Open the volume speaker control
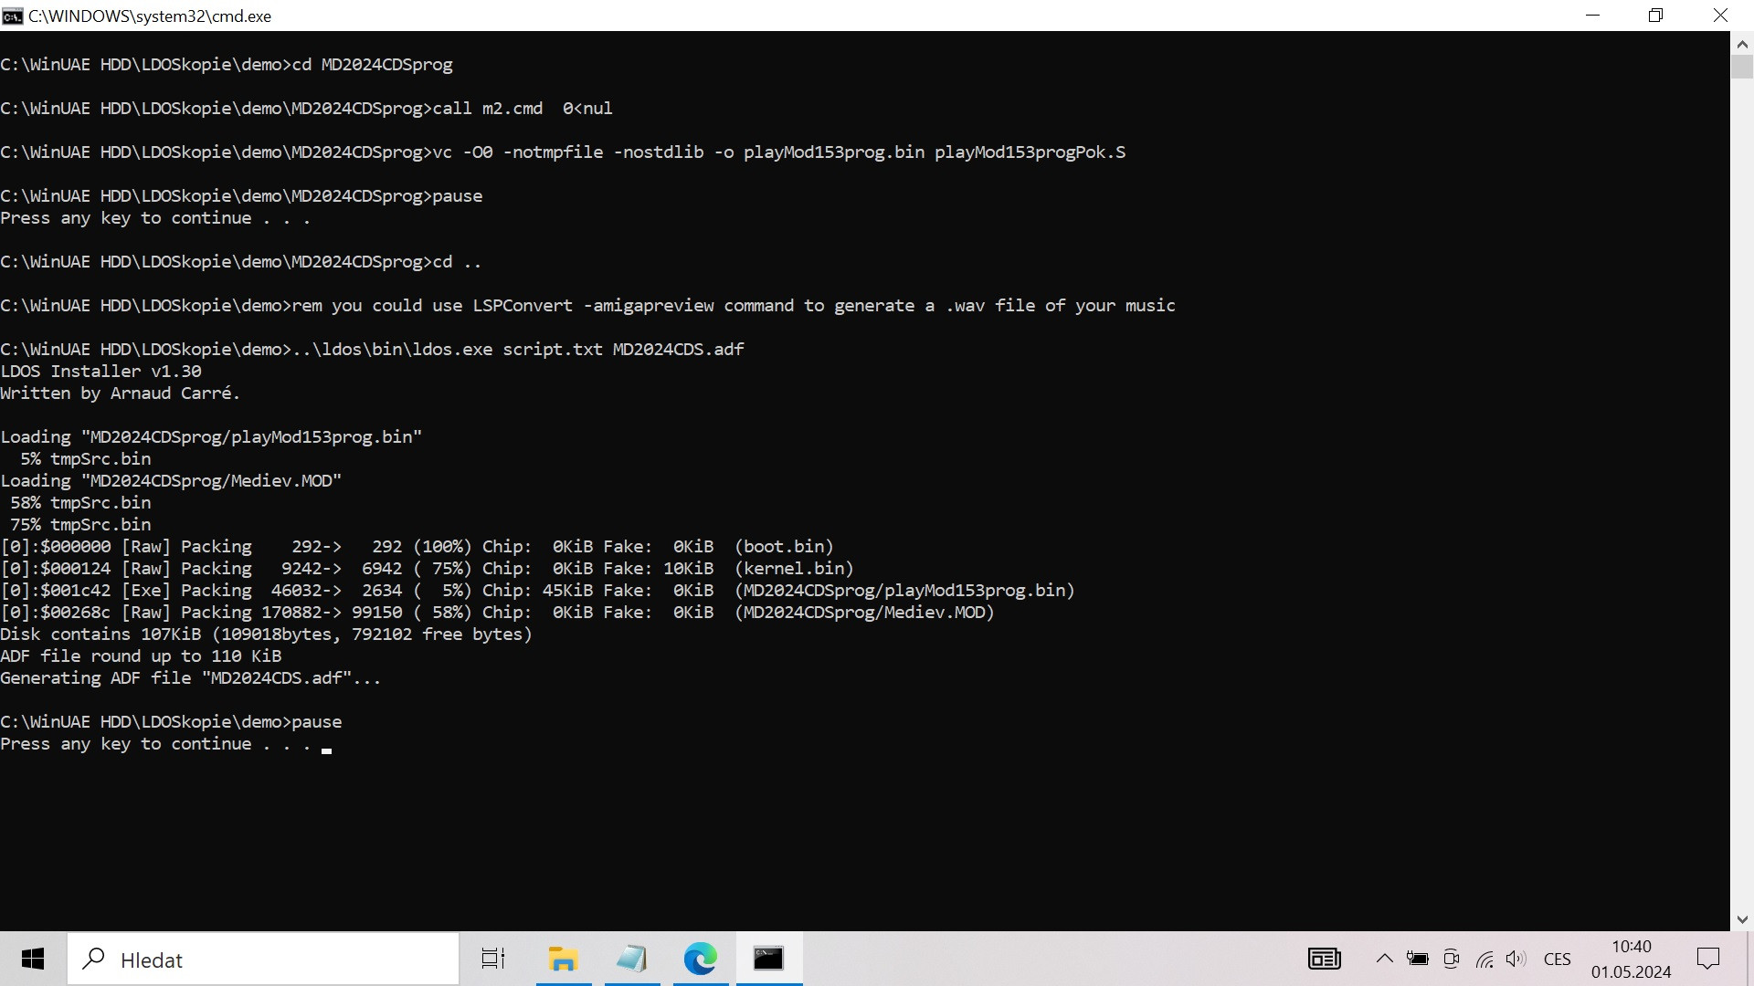This screenshot has width=1754, height=986. tap(1516, 959)
